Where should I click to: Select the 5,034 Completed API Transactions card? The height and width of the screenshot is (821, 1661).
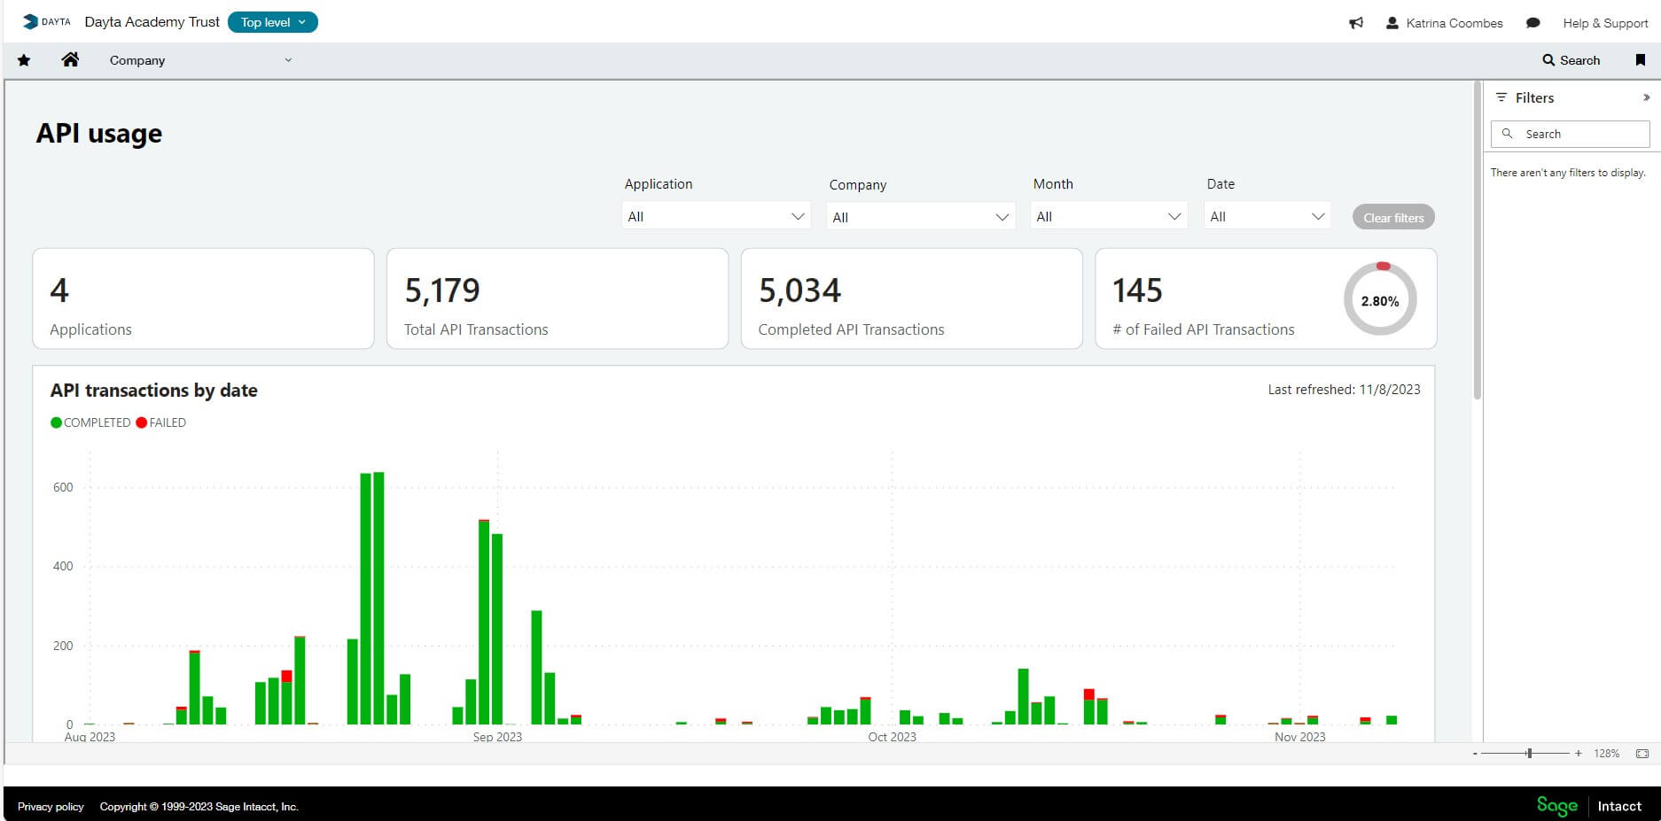pos(912,298)
